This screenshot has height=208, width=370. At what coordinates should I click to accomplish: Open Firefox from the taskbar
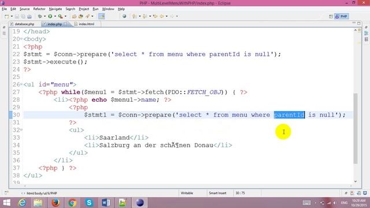pos(55,203)
